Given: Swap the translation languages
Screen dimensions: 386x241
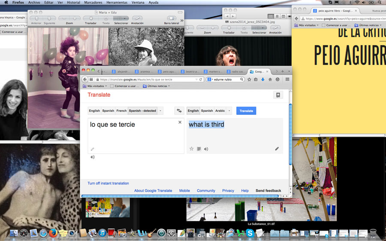Looking at the screenshot, I should (x=179, y=111).
